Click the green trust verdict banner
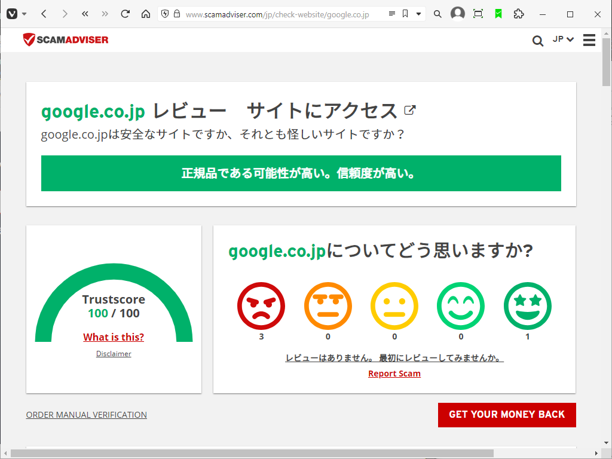612x459 pixels. tap(301, 173)
